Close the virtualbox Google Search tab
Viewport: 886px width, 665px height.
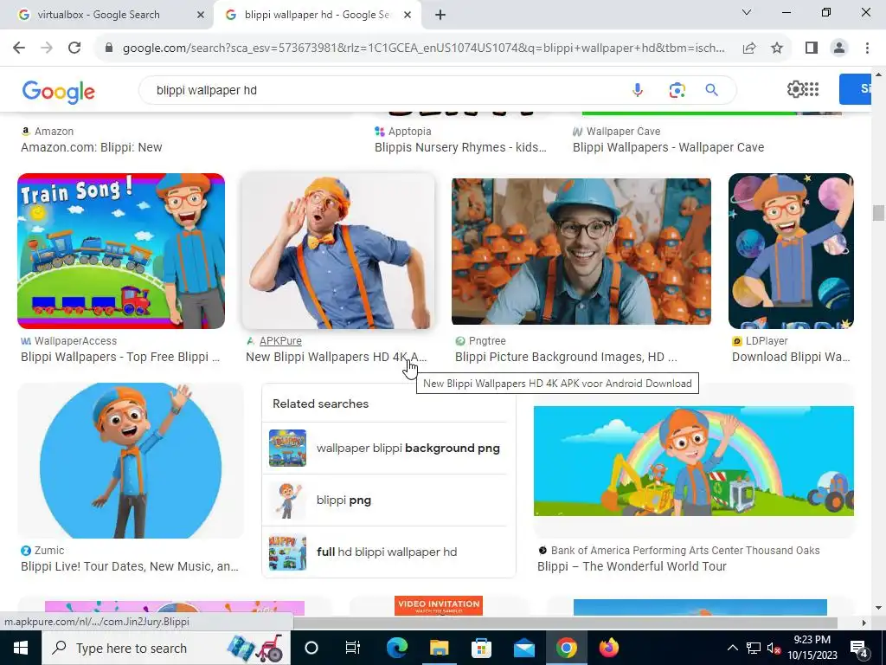(x=200, y=15)
